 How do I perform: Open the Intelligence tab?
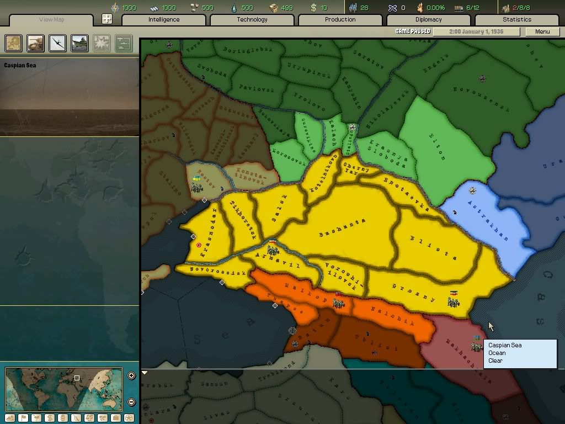(x=164, y=20)
